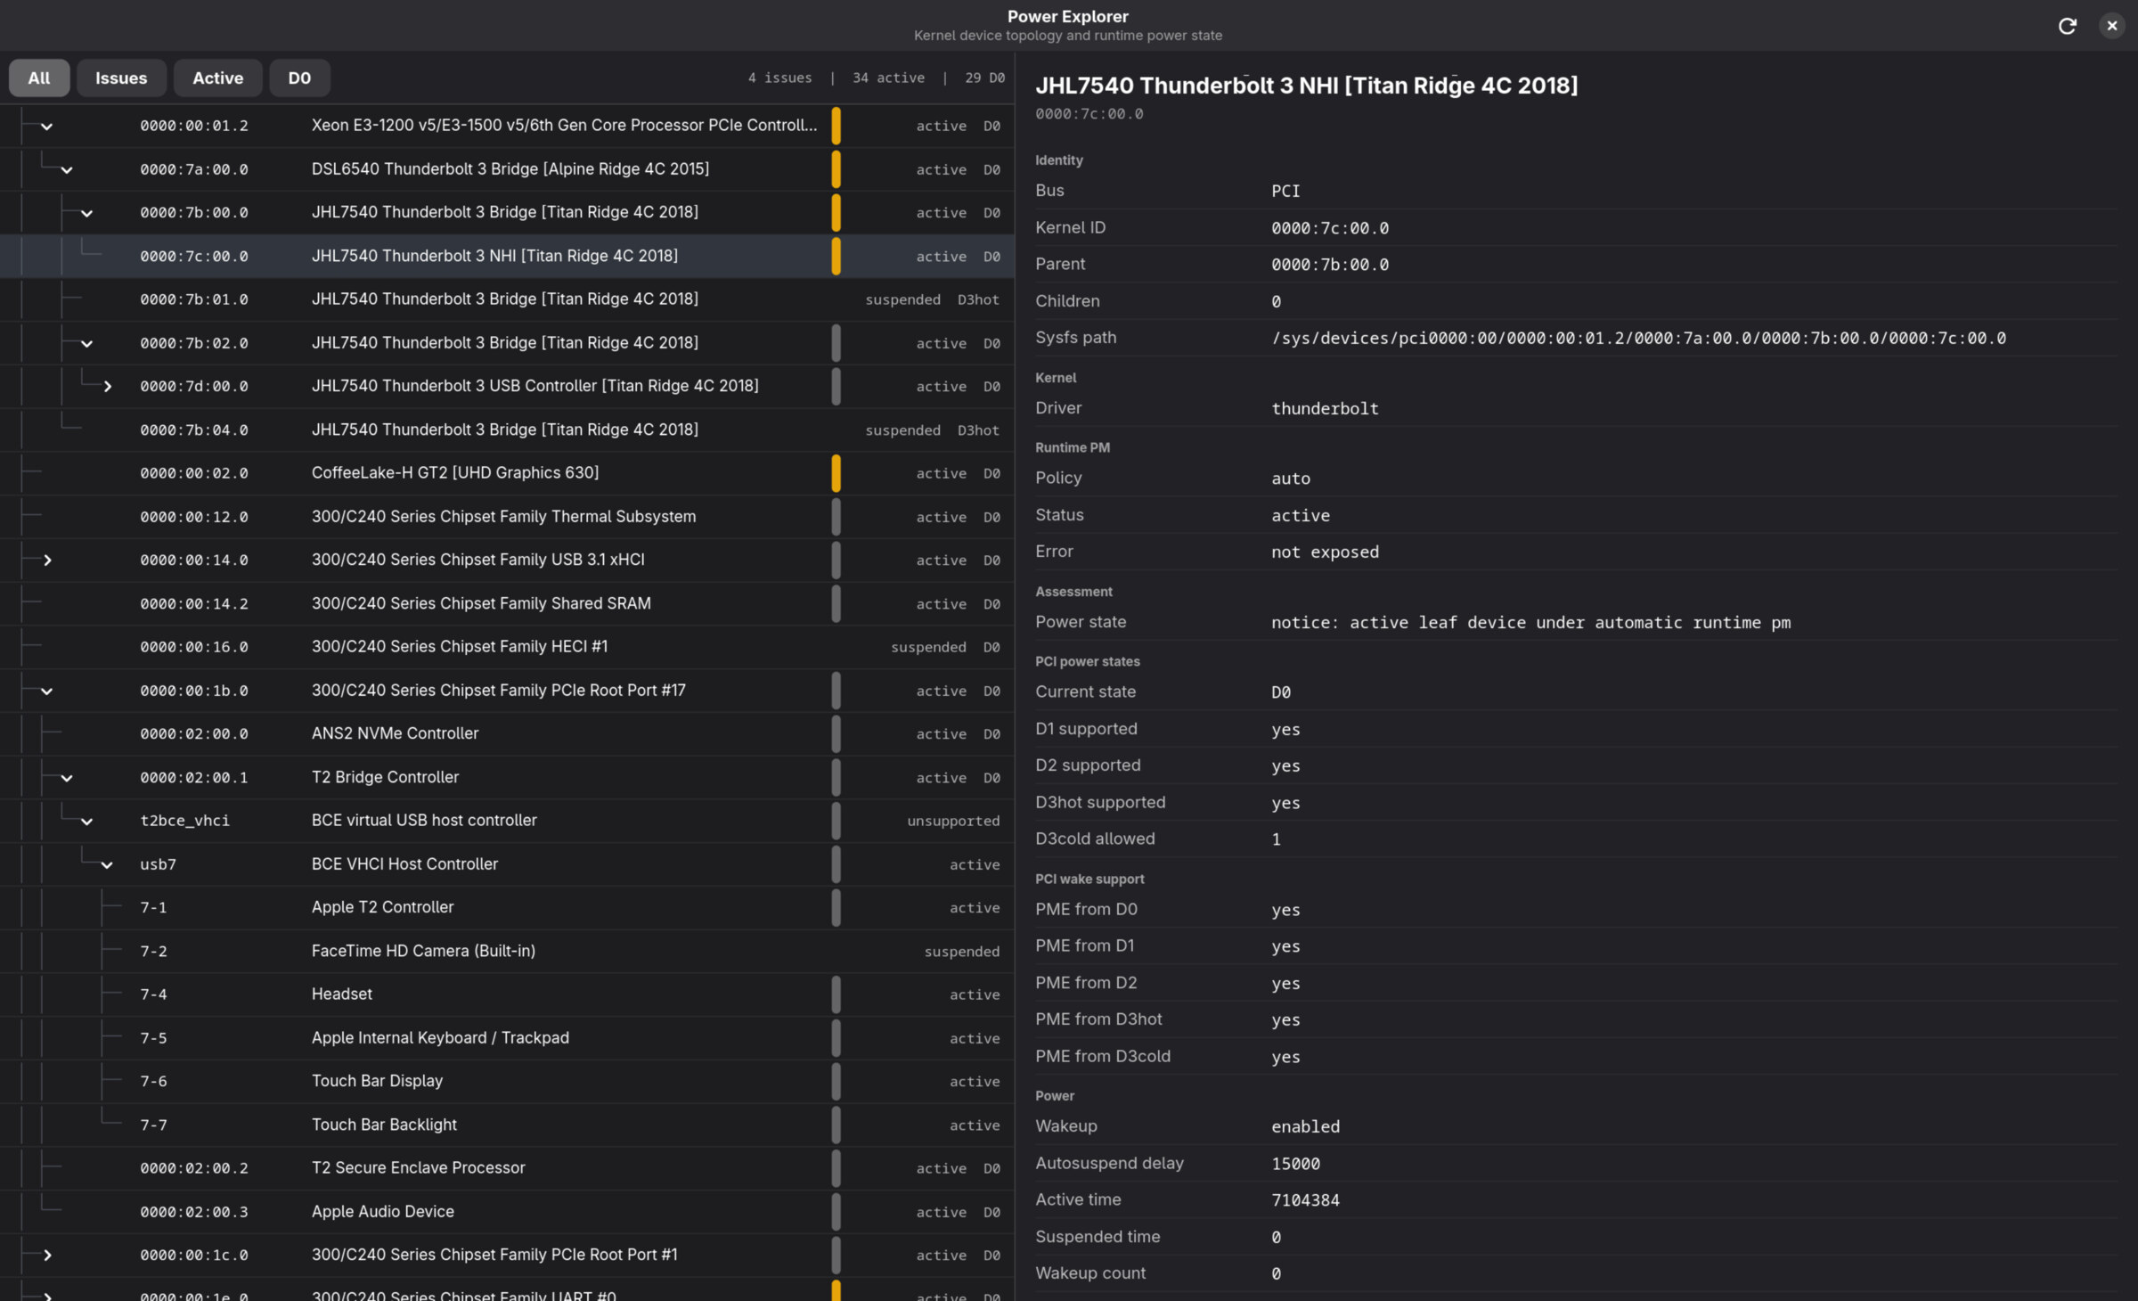The image size is (2138, 1301).
Task: Click the D3cold allowed value 1
Action: pos(1276,839)
